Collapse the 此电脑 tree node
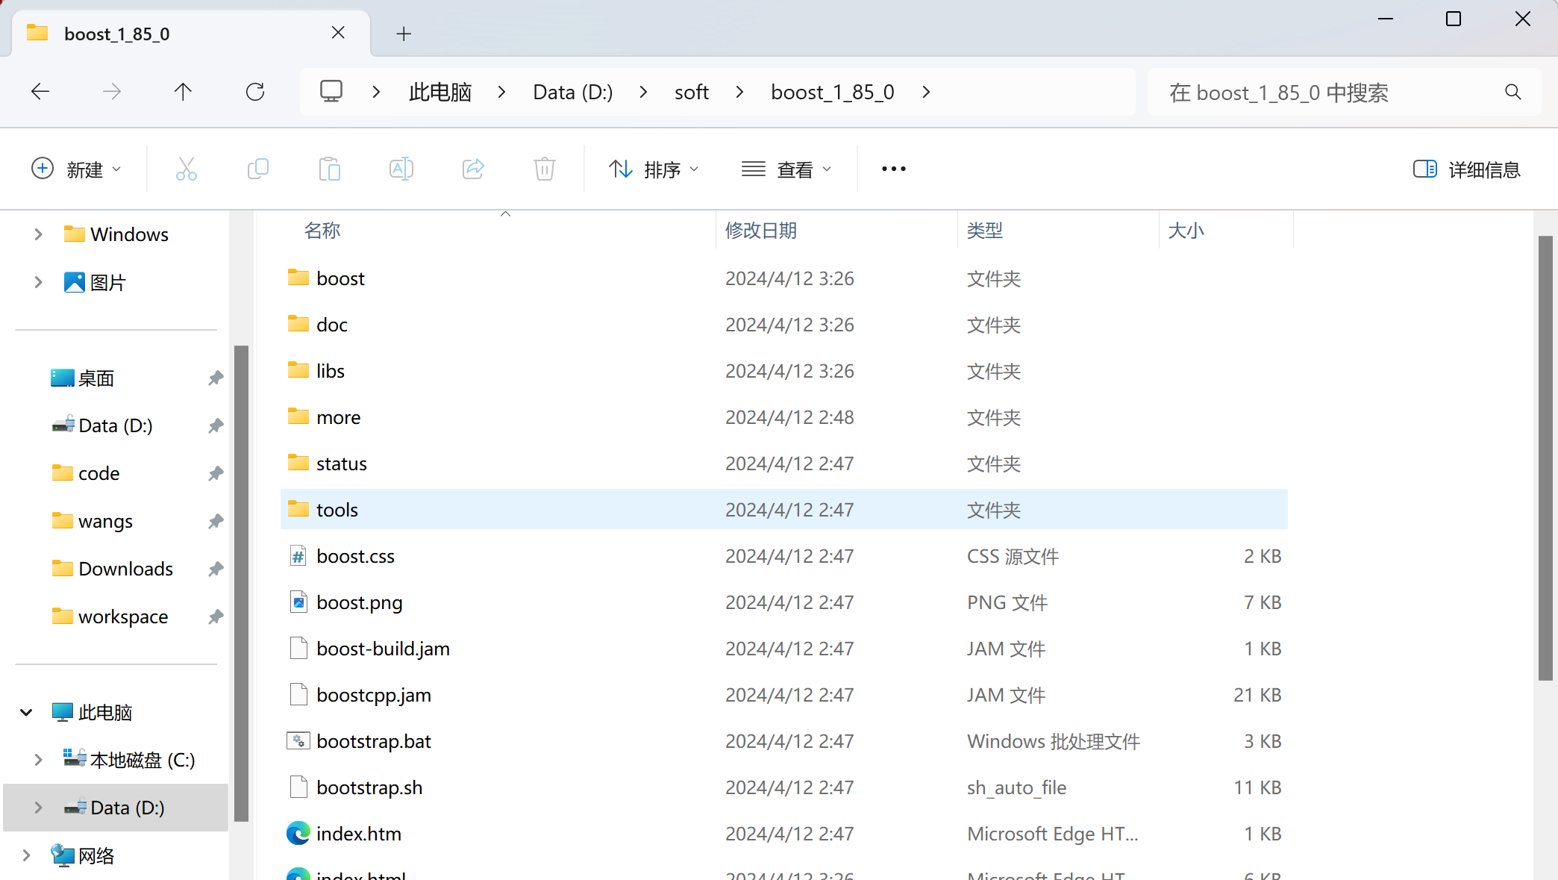This screenshot has height=880, width=1558. tap(26, 712)
